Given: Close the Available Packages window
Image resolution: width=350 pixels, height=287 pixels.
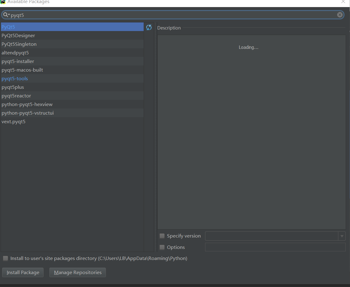Looking at the screenshot, I should click(343, 2).
